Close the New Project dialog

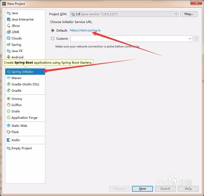point(196,3)
